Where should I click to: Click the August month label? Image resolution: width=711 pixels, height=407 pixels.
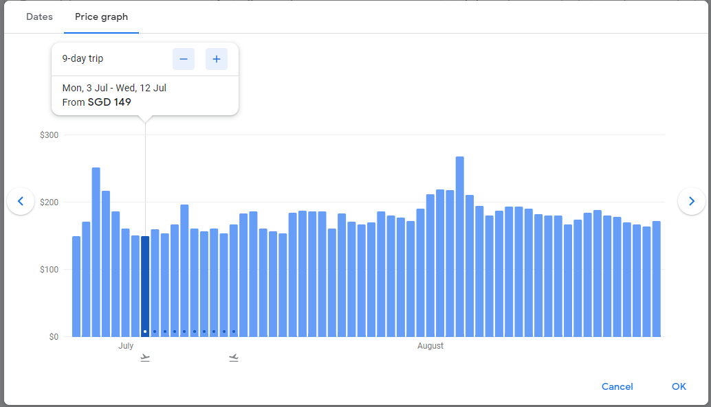pyautogui.click(x=430, y=345)
